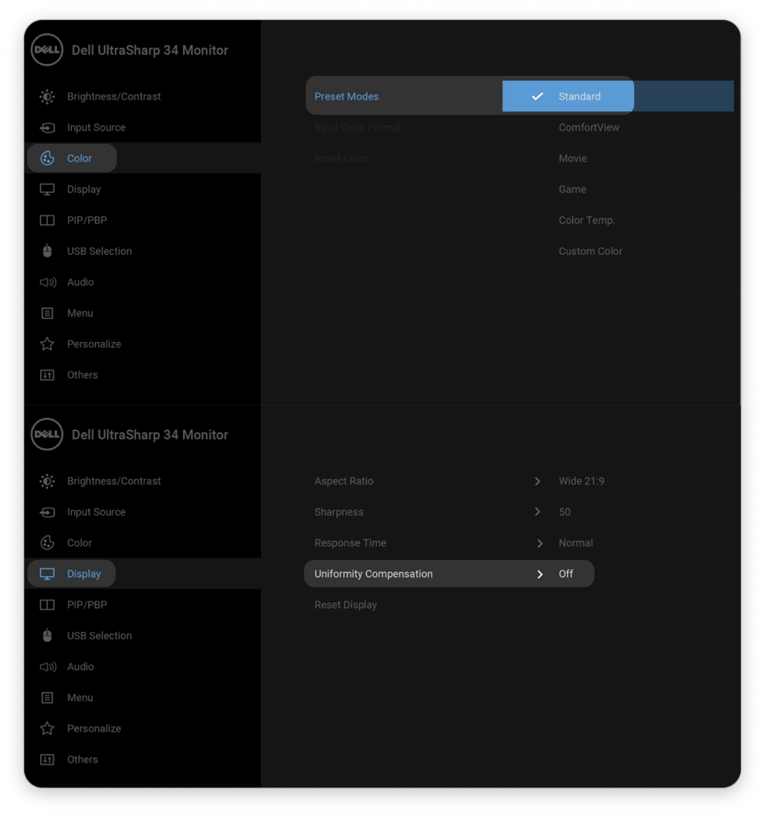Image resolution: width=765 pixels, height=816 pixels.
Task: Click Input Source icon in lower menu
Action: [47, 512]
